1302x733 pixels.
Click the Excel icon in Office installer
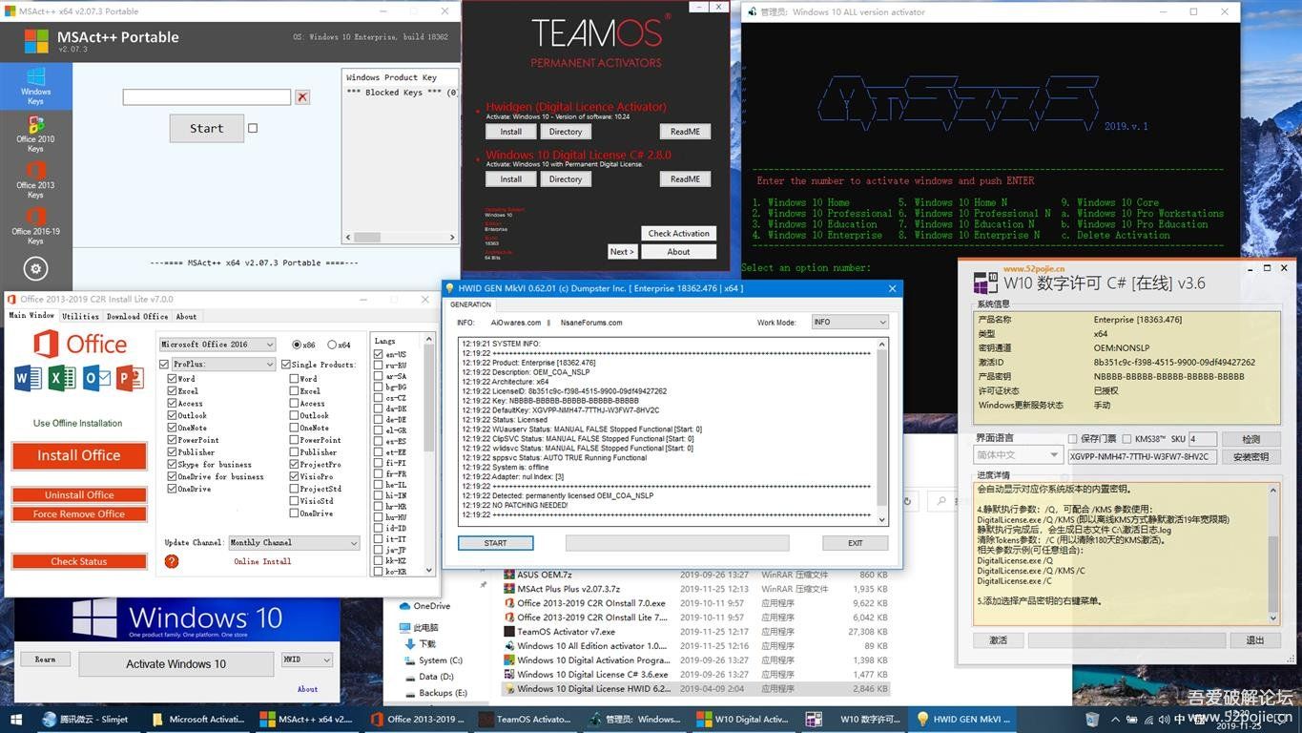click(x=62, y=378)
